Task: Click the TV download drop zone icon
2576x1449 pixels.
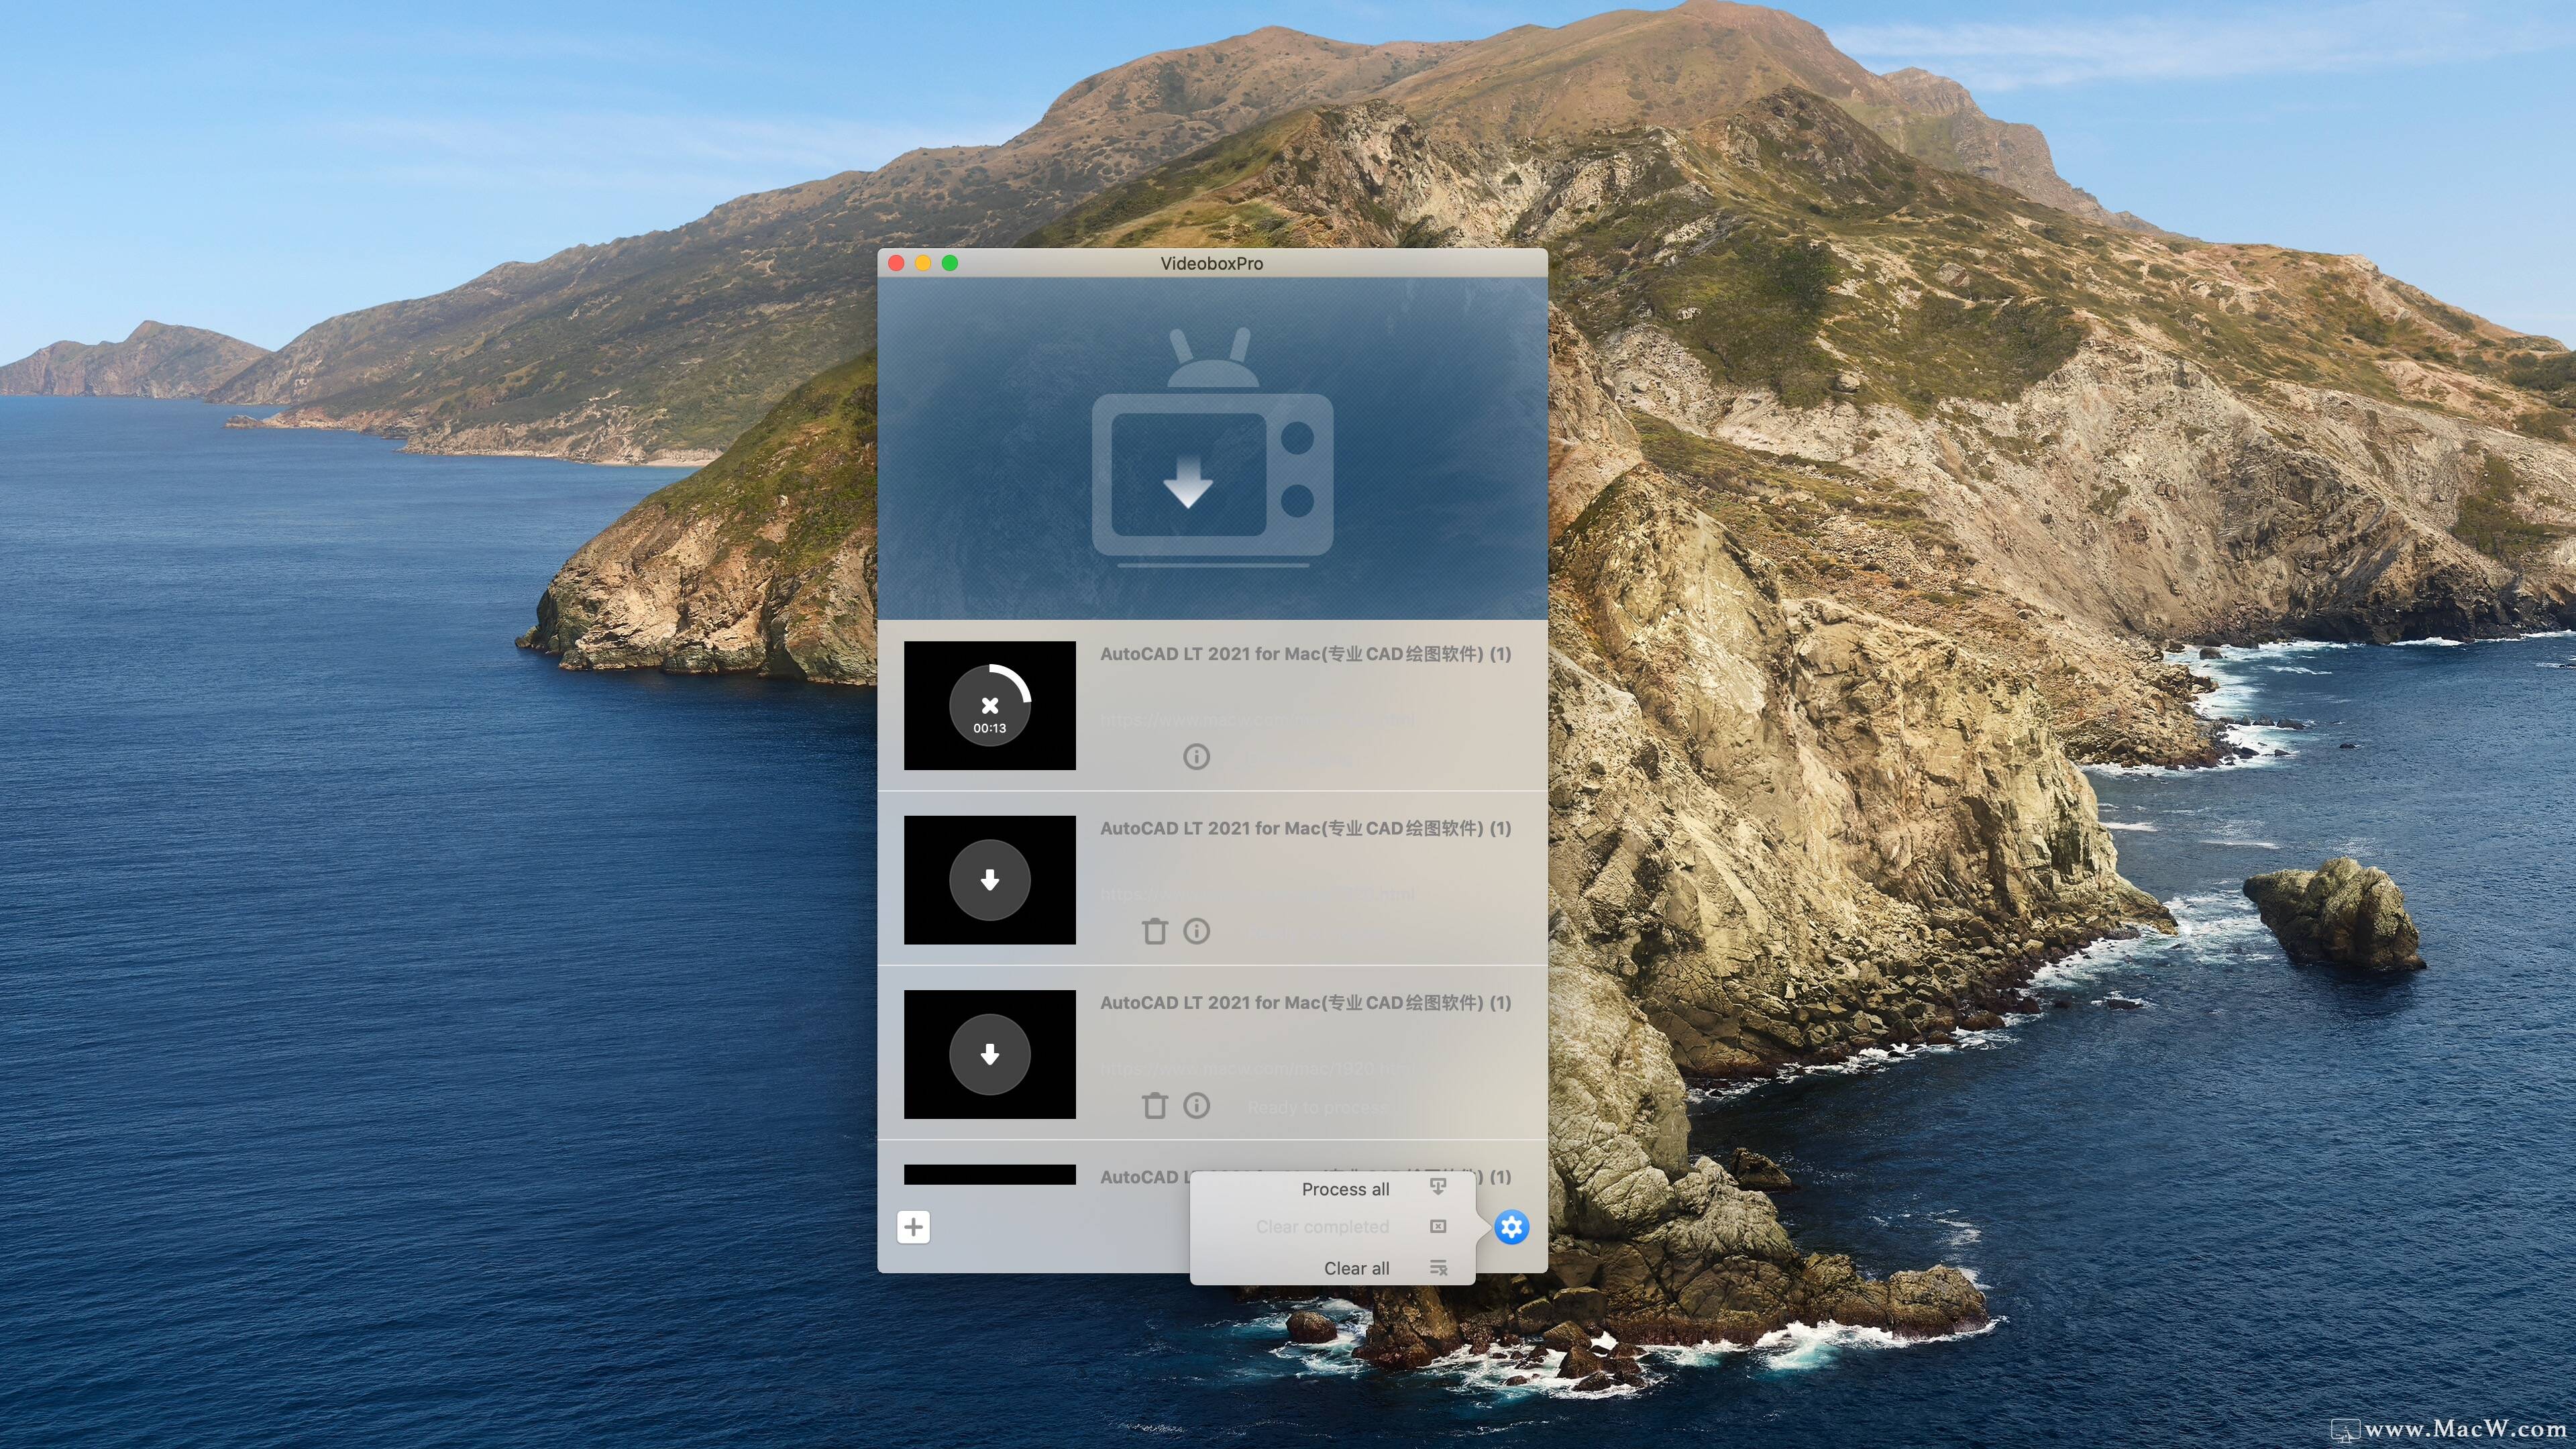Action: pos(1212,447)
